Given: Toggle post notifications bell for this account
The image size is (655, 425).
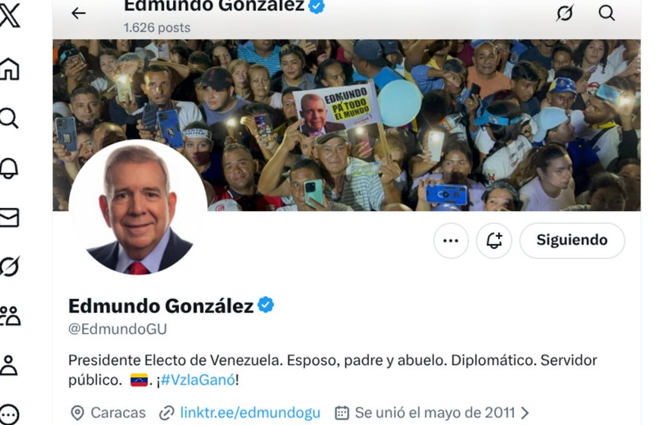Looking at the screenshot, I should point(494,241).
